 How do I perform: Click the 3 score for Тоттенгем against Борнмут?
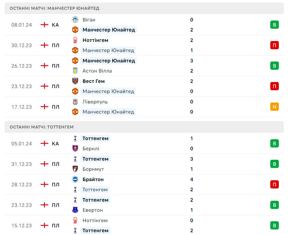click(192, 159)
